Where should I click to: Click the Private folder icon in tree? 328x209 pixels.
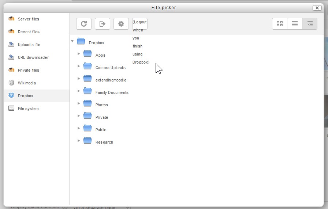(87, 116)
